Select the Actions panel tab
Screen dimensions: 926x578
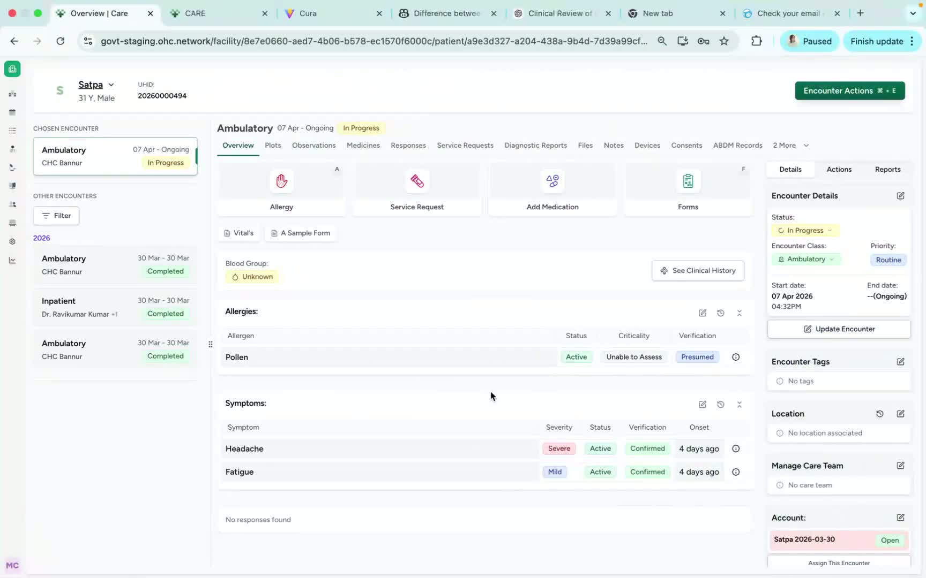tap(839, 169)
